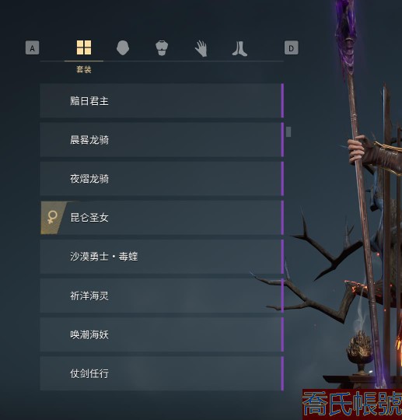The image size is (402, 420).
Task: Switch to the head gear icon tab
Action: pyautogui.click(x=123, y=48)
